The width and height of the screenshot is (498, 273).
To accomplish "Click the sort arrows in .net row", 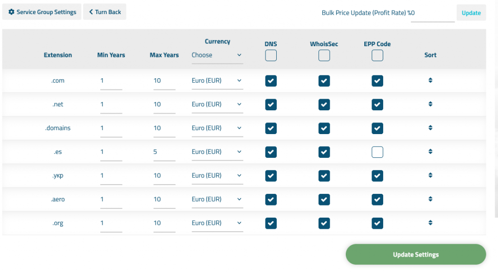I will 430,104.
